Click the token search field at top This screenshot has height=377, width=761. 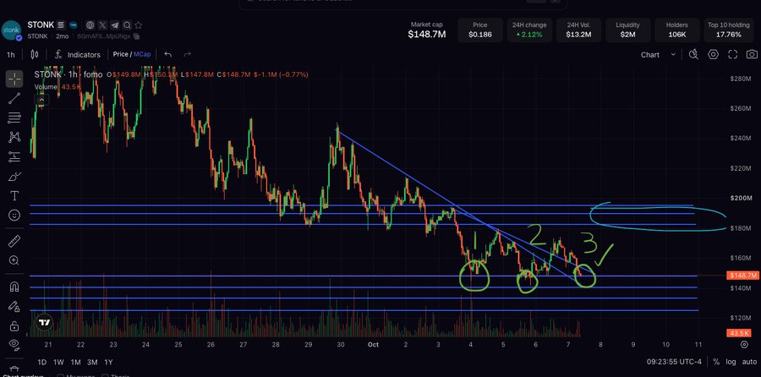pos(402,3)
